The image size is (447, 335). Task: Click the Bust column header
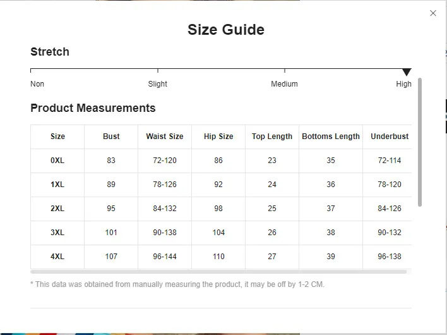coord(111,137)
